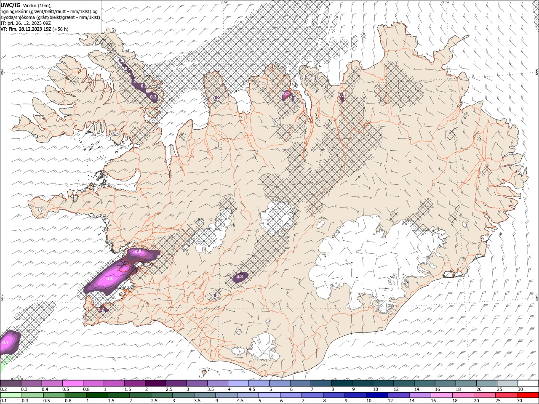
Task: Select the crimson swatch starting at 25 in the bottom legend row
Action: [506, 395]
